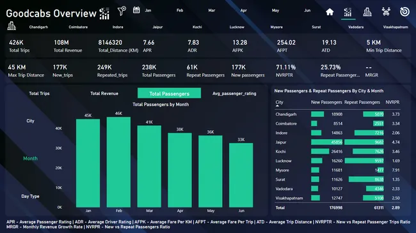Select the Surat city slicer
This screenshot has height=233, width=416.
(316, 27)
